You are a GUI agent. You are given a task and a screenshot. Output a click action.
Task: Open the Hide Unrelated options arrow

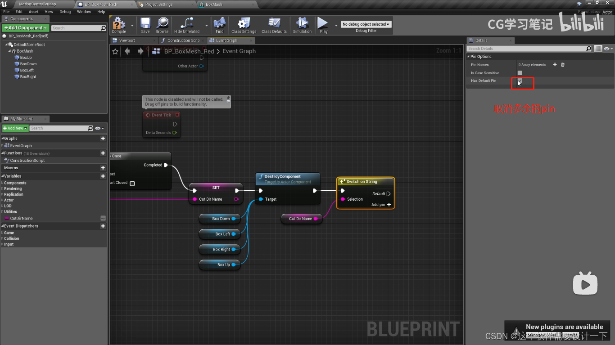pyautogui.click(x=207, y=26)
